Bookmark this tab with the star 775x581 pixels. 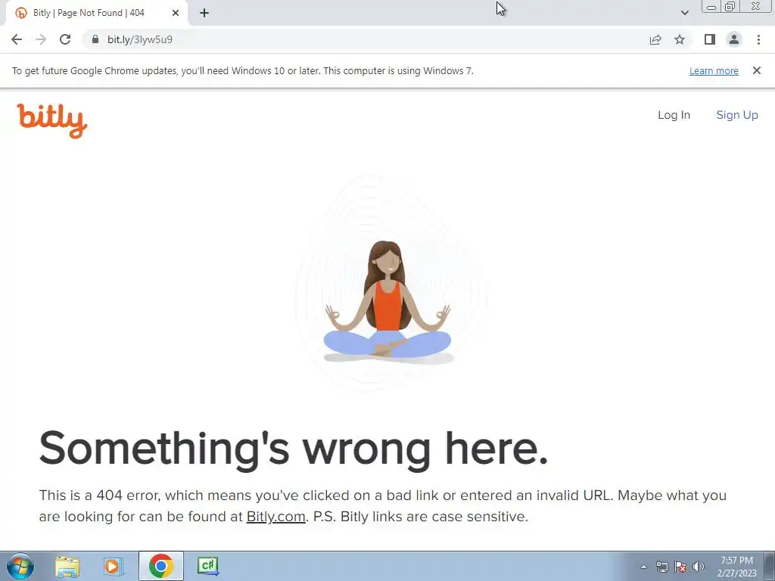[680, 39]
